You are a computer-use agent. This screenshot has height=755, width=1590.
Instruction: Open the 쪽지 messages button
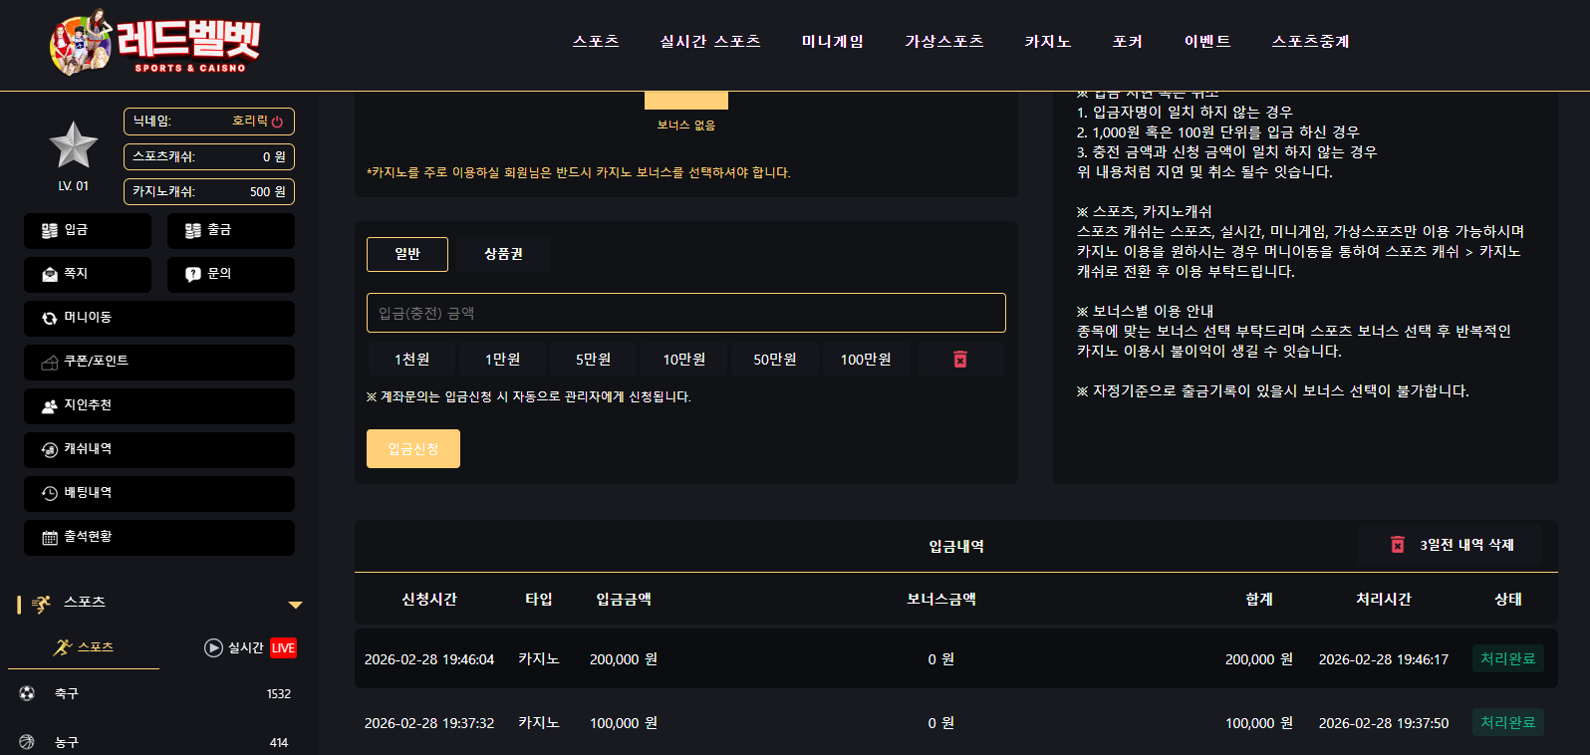click(88, 275)
